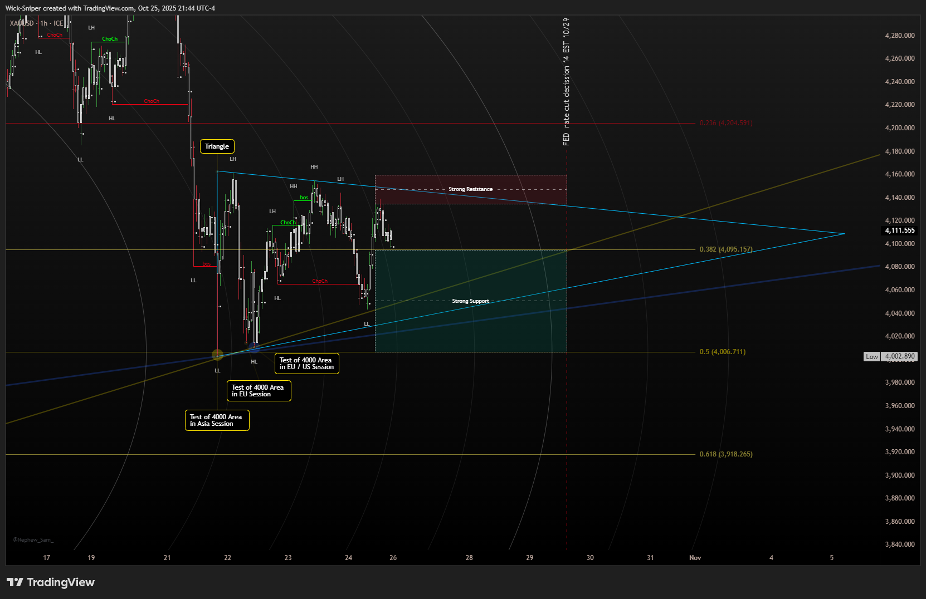Click date 17 on the time axis

[x=47, y=558]
